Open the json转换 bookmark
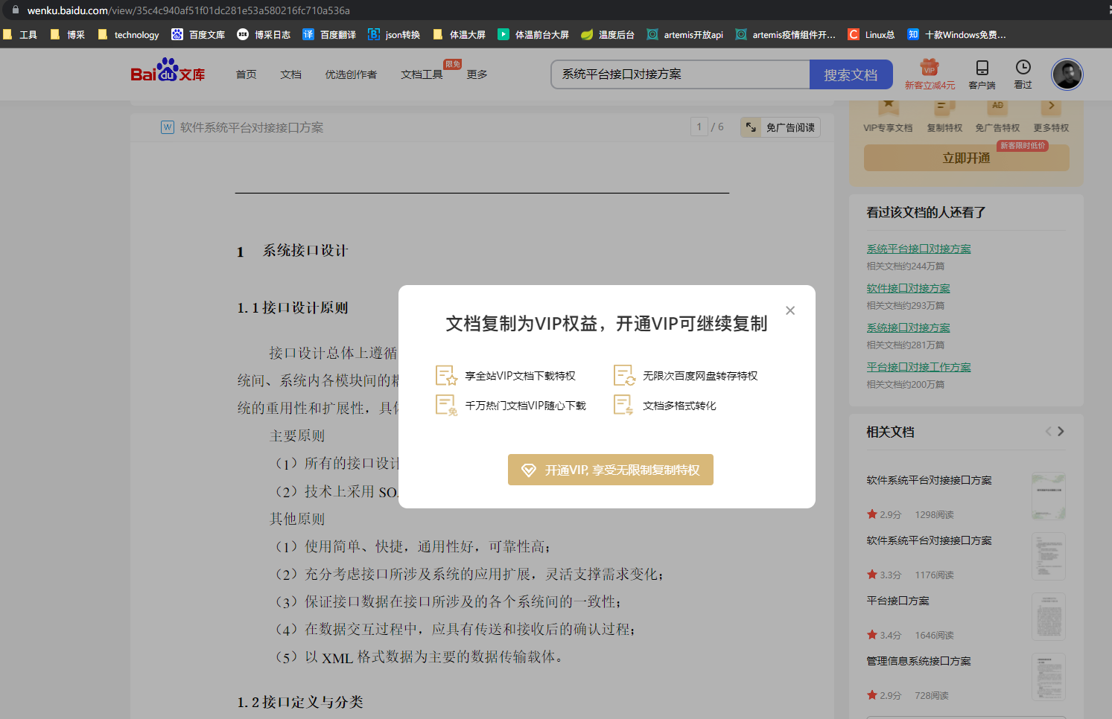1112x719 pixels. [x=395, y=34]
